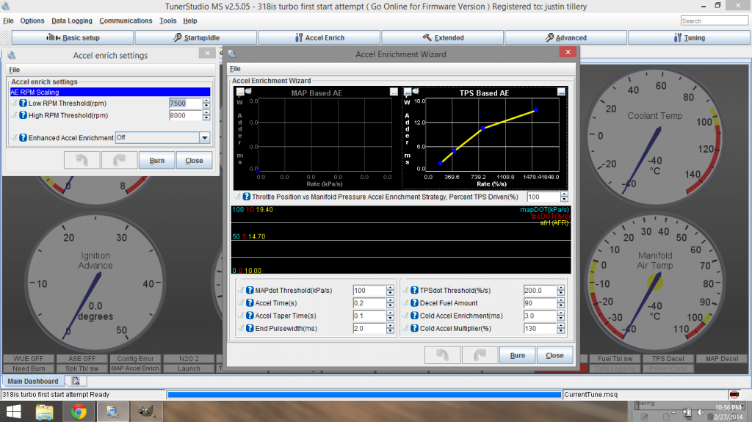Open Startup/idle toolbar menu
Image resolution: width=752 pixels, height=422 pixels.
(196, 37)
